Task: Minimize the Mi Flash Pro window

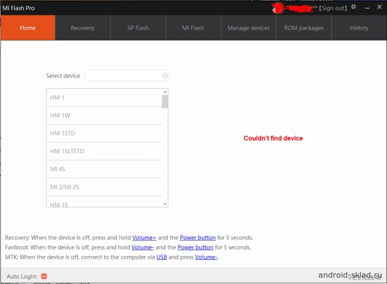Action: pyautogui.click(x=366, y=8)
